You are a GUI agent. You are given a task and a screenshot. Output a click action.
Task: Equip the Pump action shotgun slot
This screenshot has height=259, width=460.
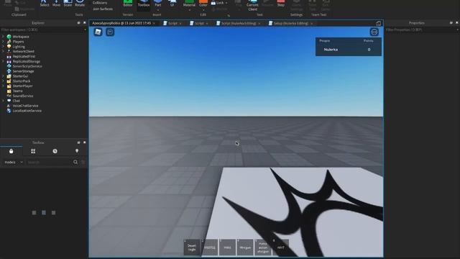pos(263,247)
